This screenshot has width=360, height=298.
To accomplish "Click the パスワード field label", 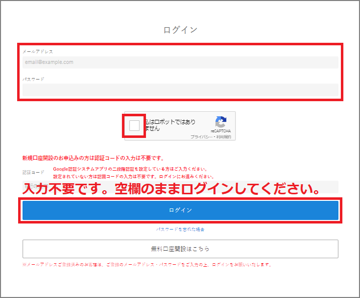I will (x=33, y=80).
